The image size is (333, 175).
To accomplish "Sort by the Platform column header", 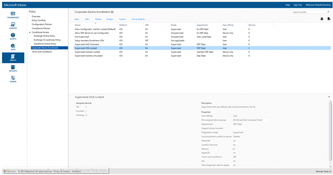I will tap(123, 25).
